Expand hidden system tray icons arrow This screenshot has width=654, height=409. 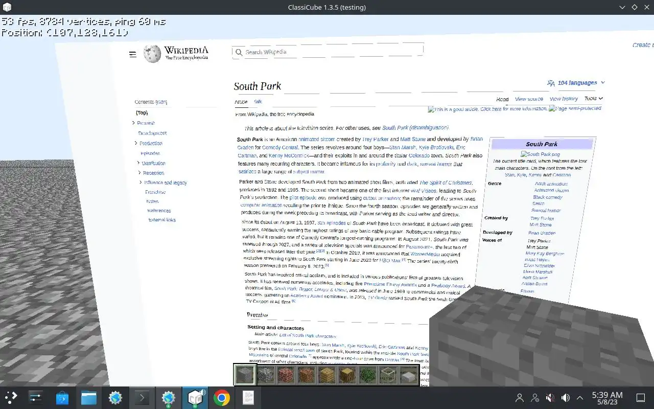(x=580, y=398)
